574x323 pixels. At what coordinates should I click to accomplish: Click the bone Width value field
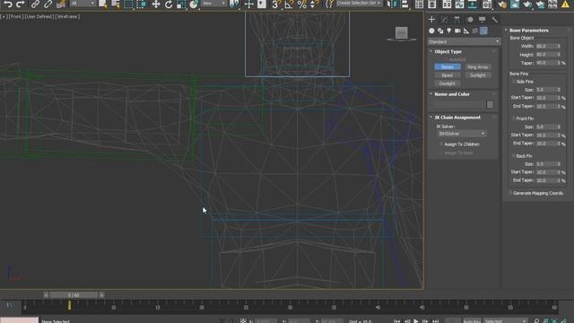click(x=545, y=47)
